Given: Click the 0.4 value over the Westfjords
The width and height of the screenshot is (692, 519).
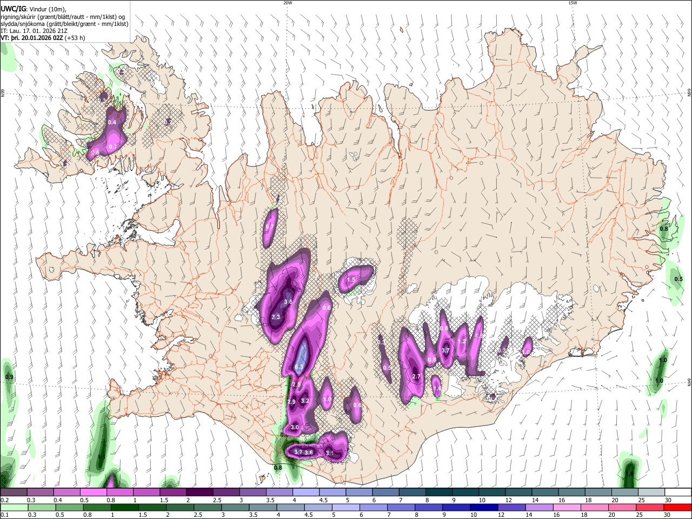Looking at the screenshot, I should point(112,123).
